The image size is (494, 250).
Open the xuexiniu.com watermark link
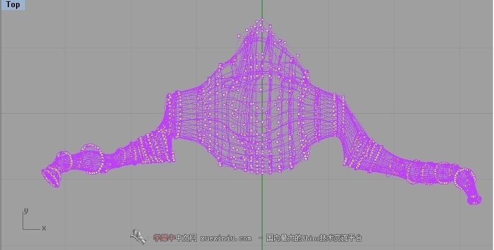(x=226, y=238)
